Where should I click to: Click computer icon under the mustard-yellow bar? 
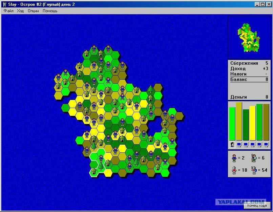239,145
